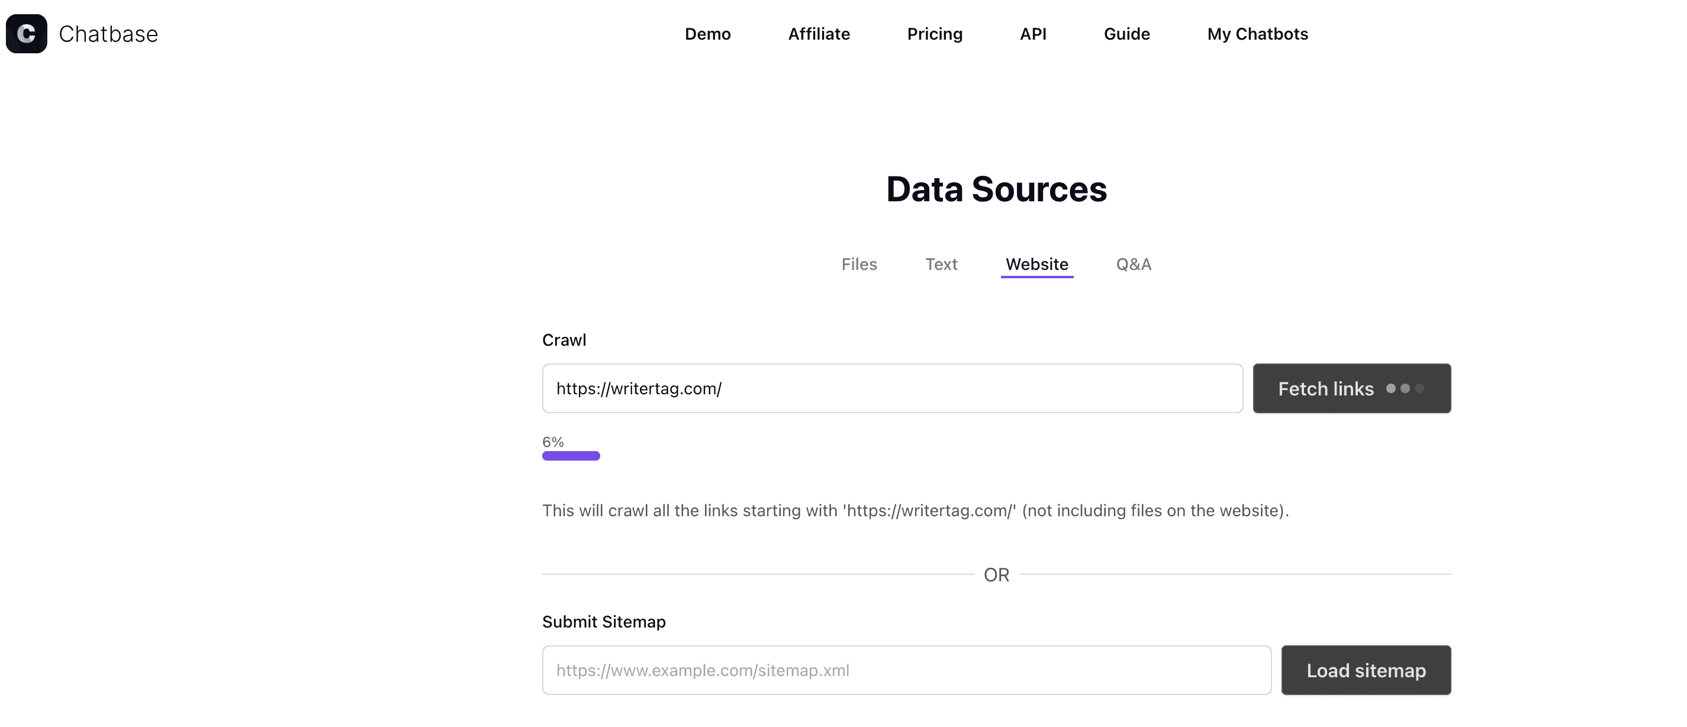Select the Website tab
The height and width of the screenshot is (727, 1687).
pyautogui.click(x=1036, y=264)
